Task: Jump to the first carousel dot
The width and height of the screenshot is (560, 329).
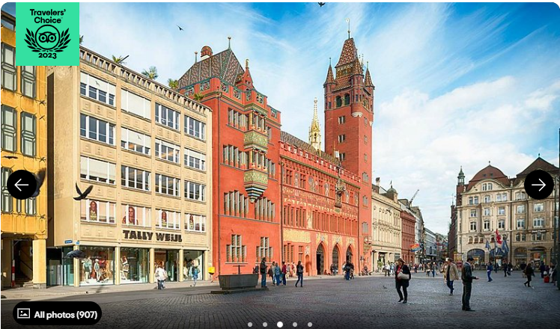Action: 250,325
